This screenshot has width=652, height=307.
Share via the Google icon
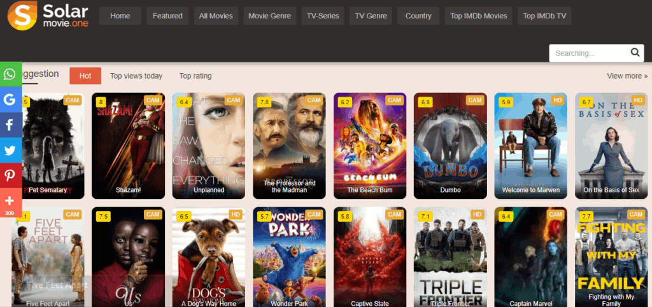(x=10, y=100)
